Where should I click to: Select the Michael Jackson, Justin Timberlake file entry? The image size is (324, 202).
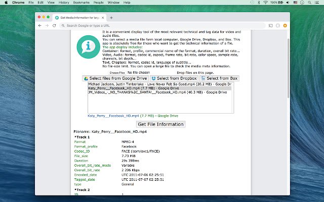click(x=159, y=84)
